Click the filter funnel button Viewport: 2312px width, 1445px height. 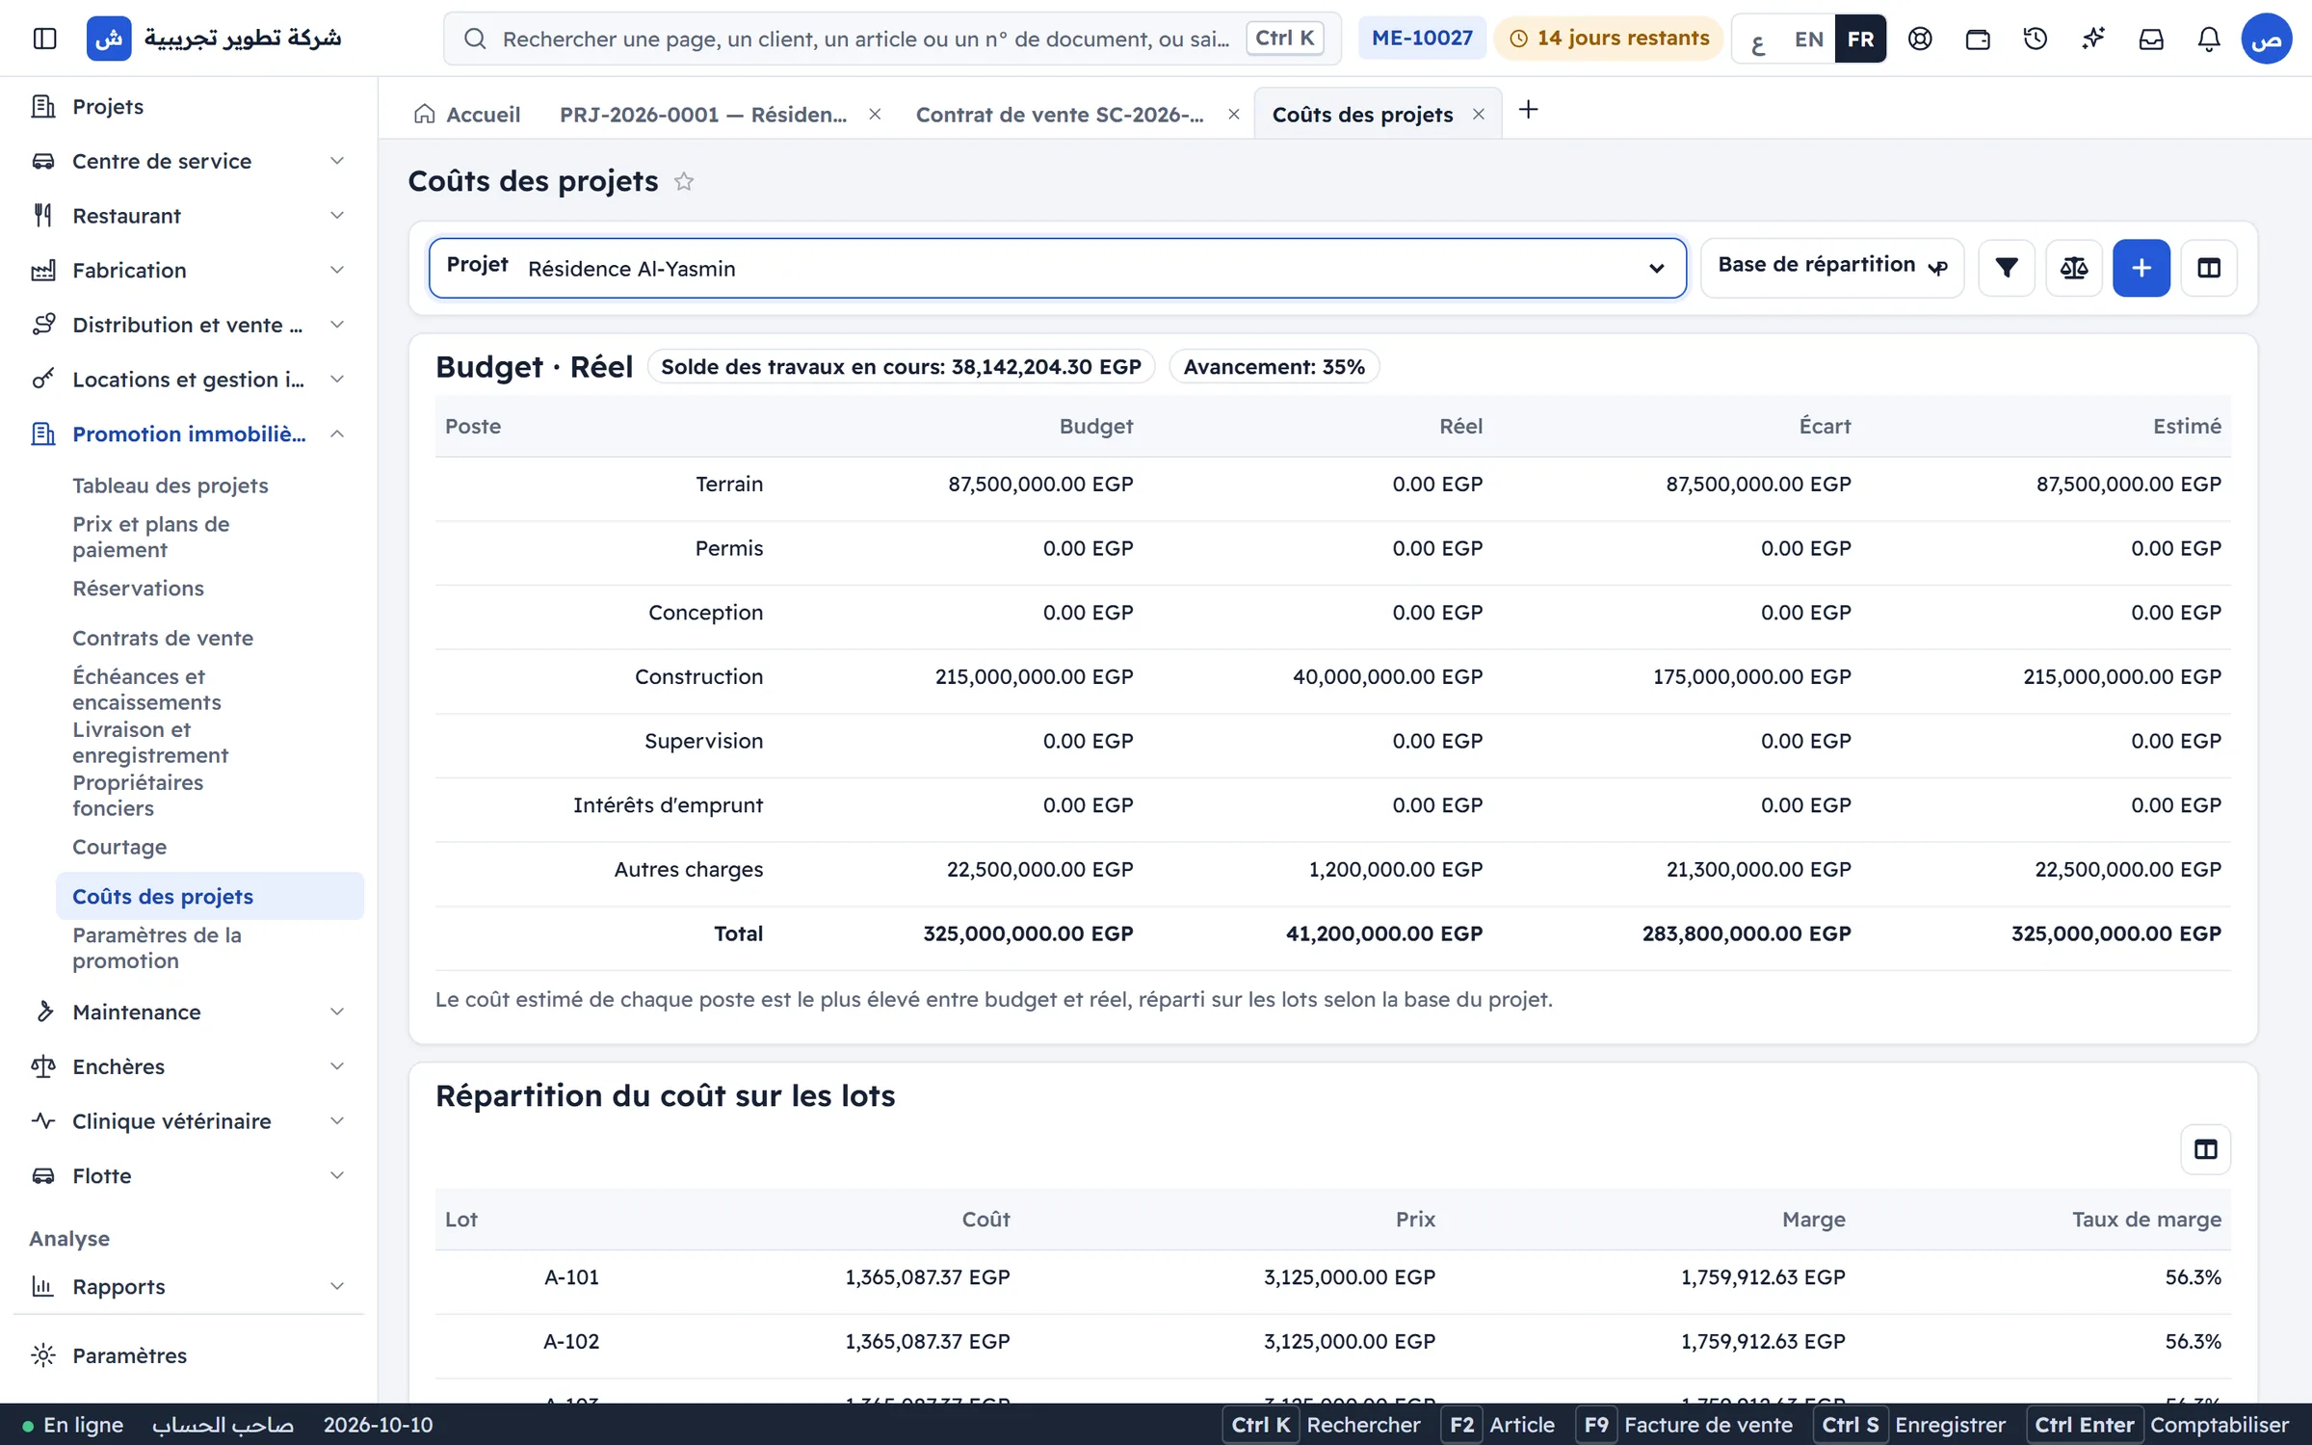click(2007, 268)
